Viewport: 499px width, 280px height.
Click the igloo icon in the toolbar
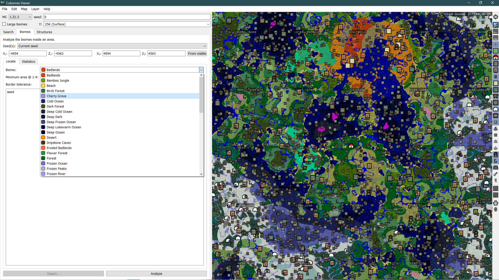496,109
